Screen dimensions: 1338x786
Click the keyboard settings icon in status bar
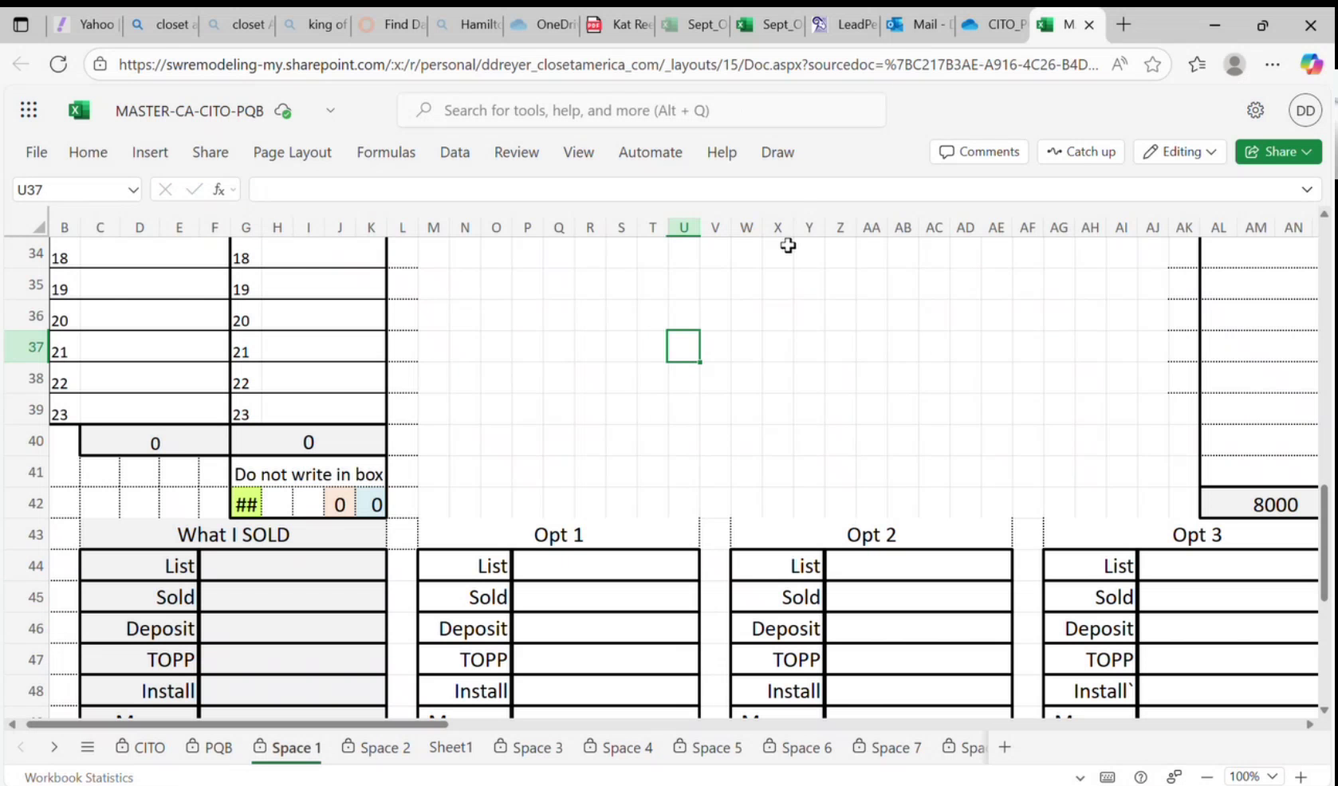click(1108, 776)
